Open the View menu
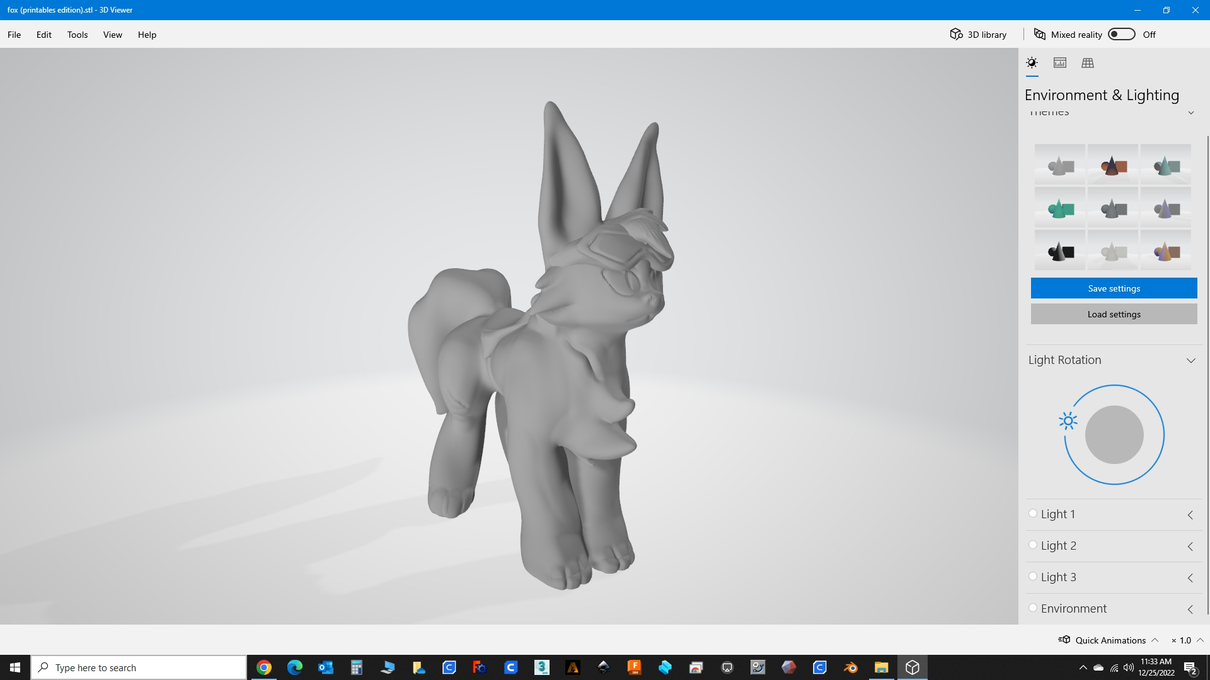This screenshot has height=680, width=1210. [x=113, y=35]
